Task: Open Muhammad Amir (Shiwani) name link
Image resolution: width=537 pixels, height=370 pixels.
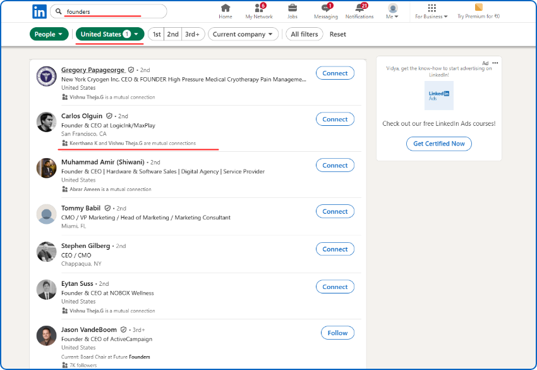Action: 103,162
